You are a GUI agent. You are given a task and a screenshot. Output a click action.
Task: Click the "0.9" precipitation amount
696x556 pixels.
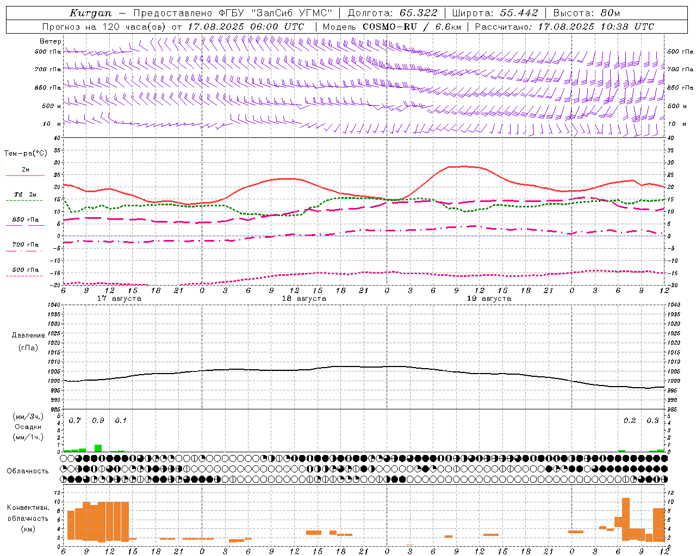click(98, 421)
